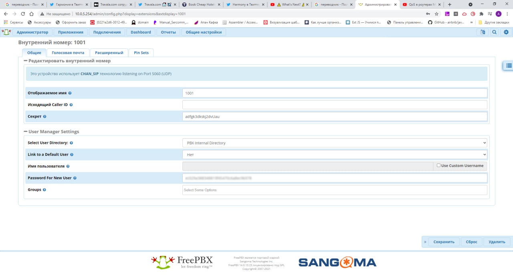Switch to the Расширенный tab

(109, 53)
